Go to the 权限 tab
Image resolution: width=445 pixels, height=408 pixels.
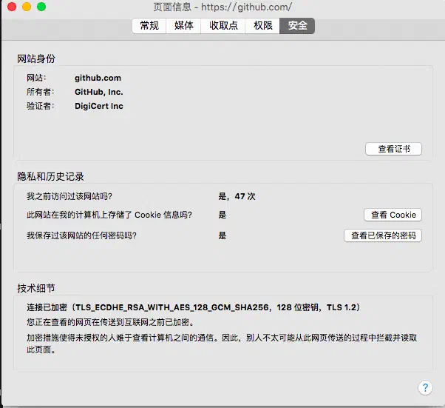coord(262,26)
